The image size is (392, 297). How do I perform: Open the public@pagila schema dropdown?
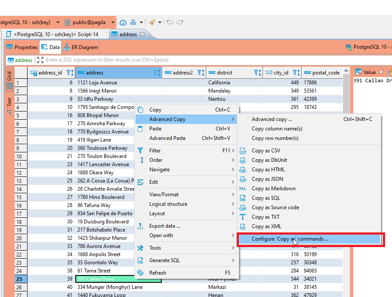[x=113, y=22]
